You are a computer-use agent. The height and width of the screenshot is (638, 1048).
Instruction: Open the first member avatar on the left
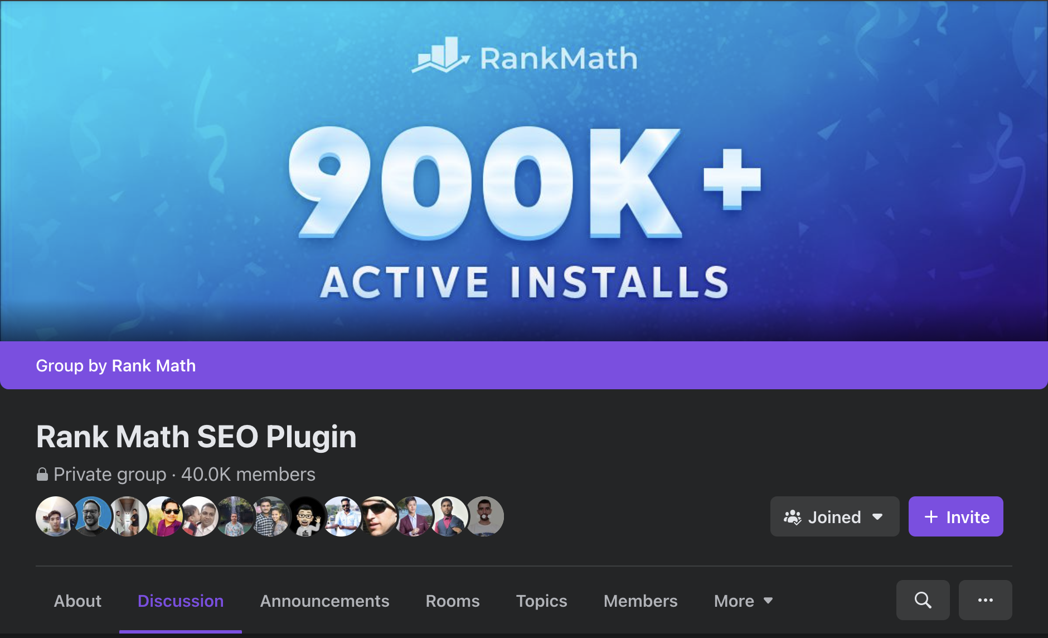point(55,516)
